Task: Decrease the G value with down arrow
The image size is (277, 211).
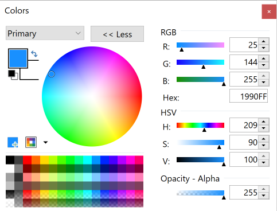Action: coord(264,65)
